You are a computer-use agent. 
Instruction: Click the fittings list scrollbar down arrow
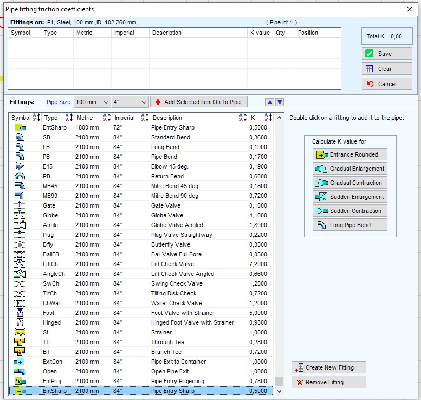point(279,391)
